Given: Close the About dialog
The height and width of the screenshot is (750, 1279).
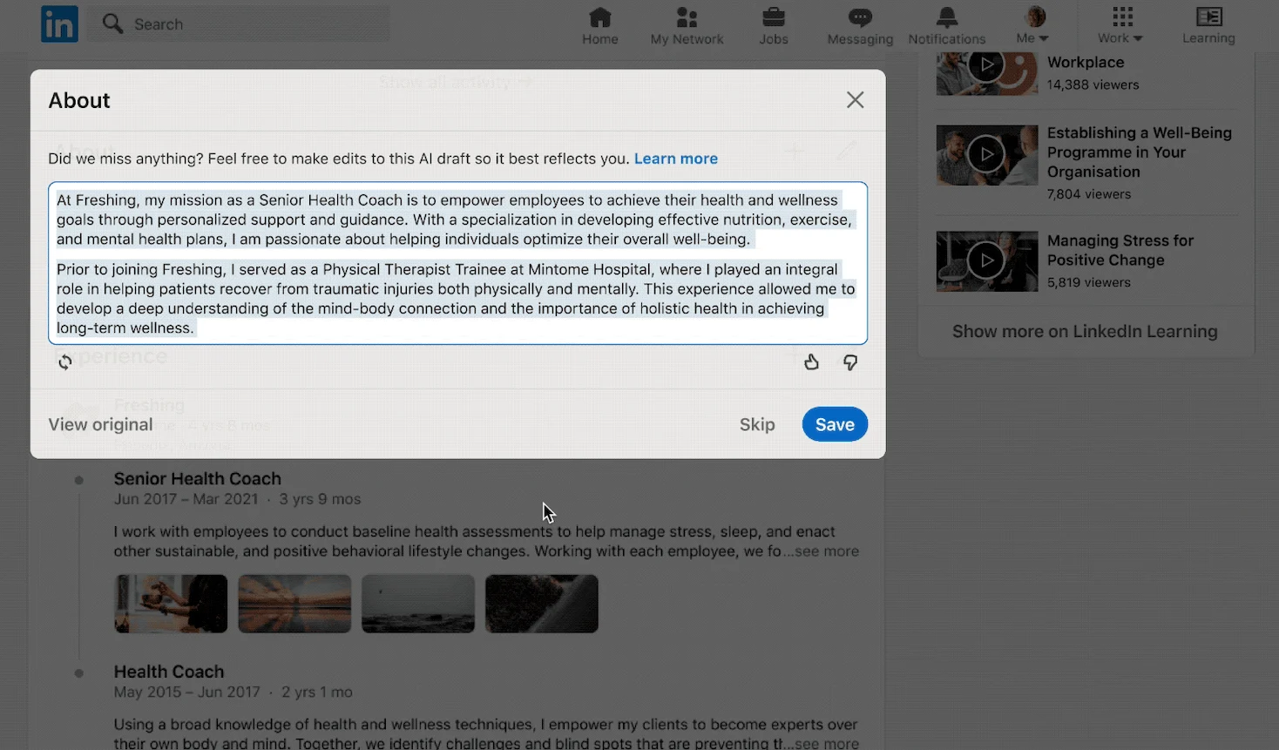Looking at the screenshot, I should [x=855, y=100].
